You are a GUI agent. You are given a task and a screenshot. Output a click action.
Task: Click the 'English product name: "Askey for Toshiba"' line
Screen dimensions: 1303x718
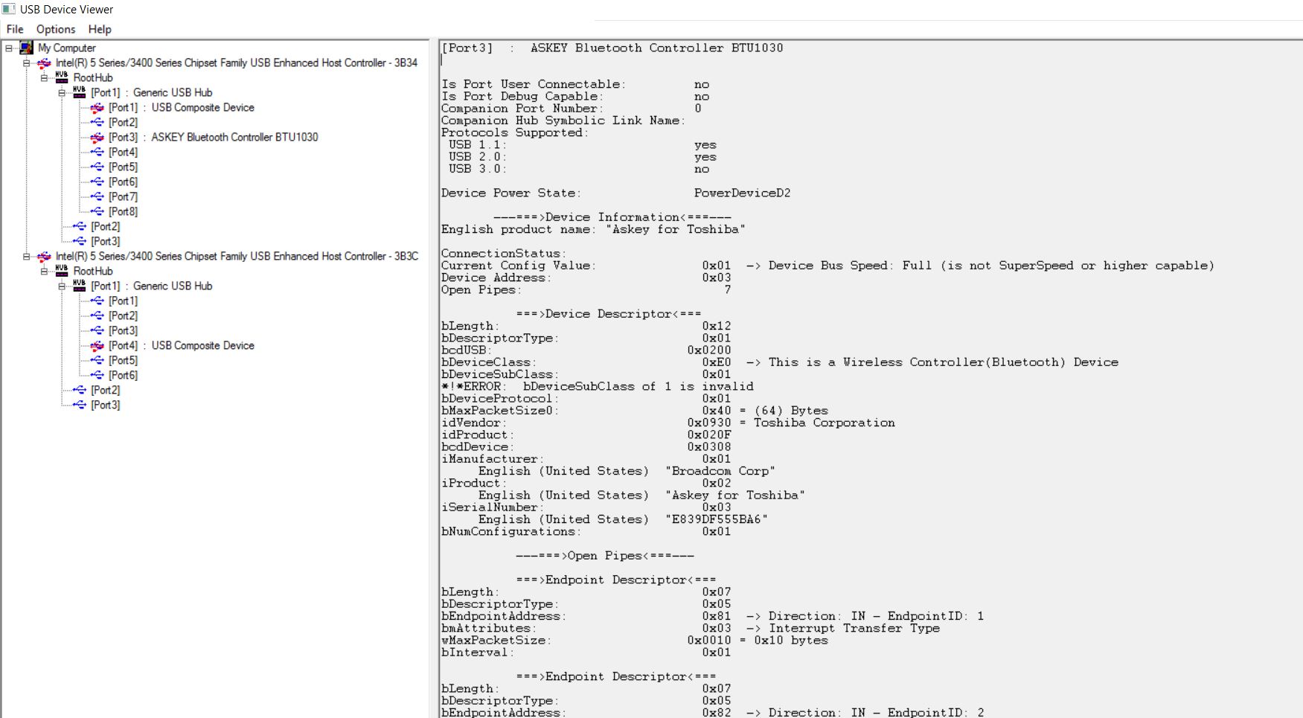593,229
